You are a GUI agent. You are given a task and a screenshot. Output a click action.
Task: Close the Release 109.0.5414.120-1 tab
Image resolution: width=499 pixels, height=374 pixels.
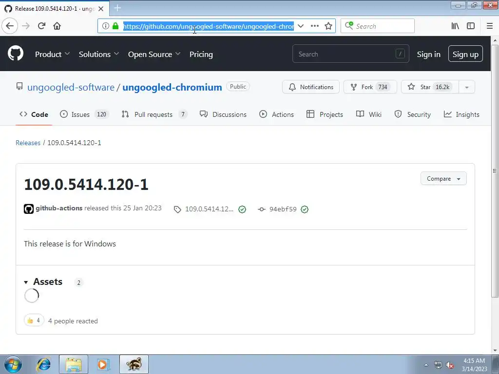coord(101,9)
